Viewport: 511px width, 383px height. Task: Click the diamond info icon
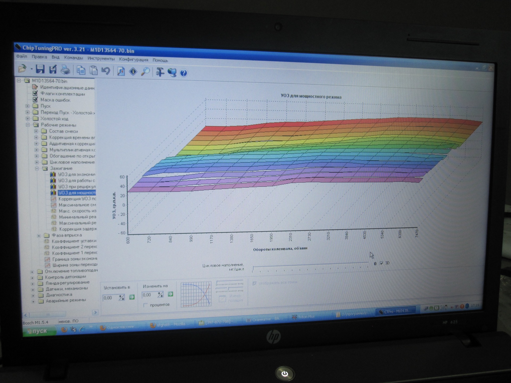coord(133,72)
